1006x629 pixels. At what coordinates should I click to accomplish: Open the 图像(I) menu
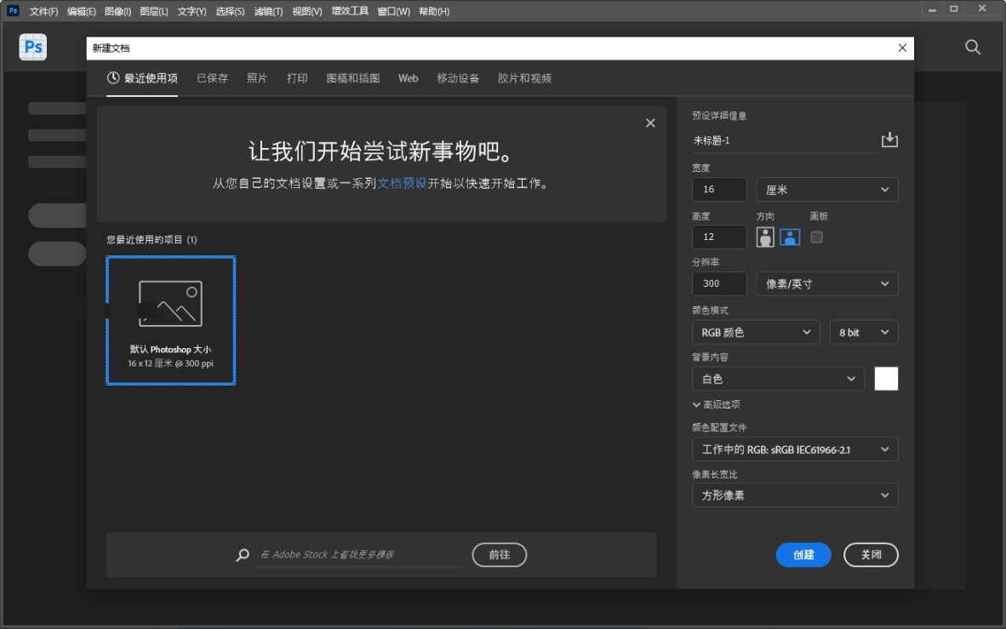tap(118, 11)
